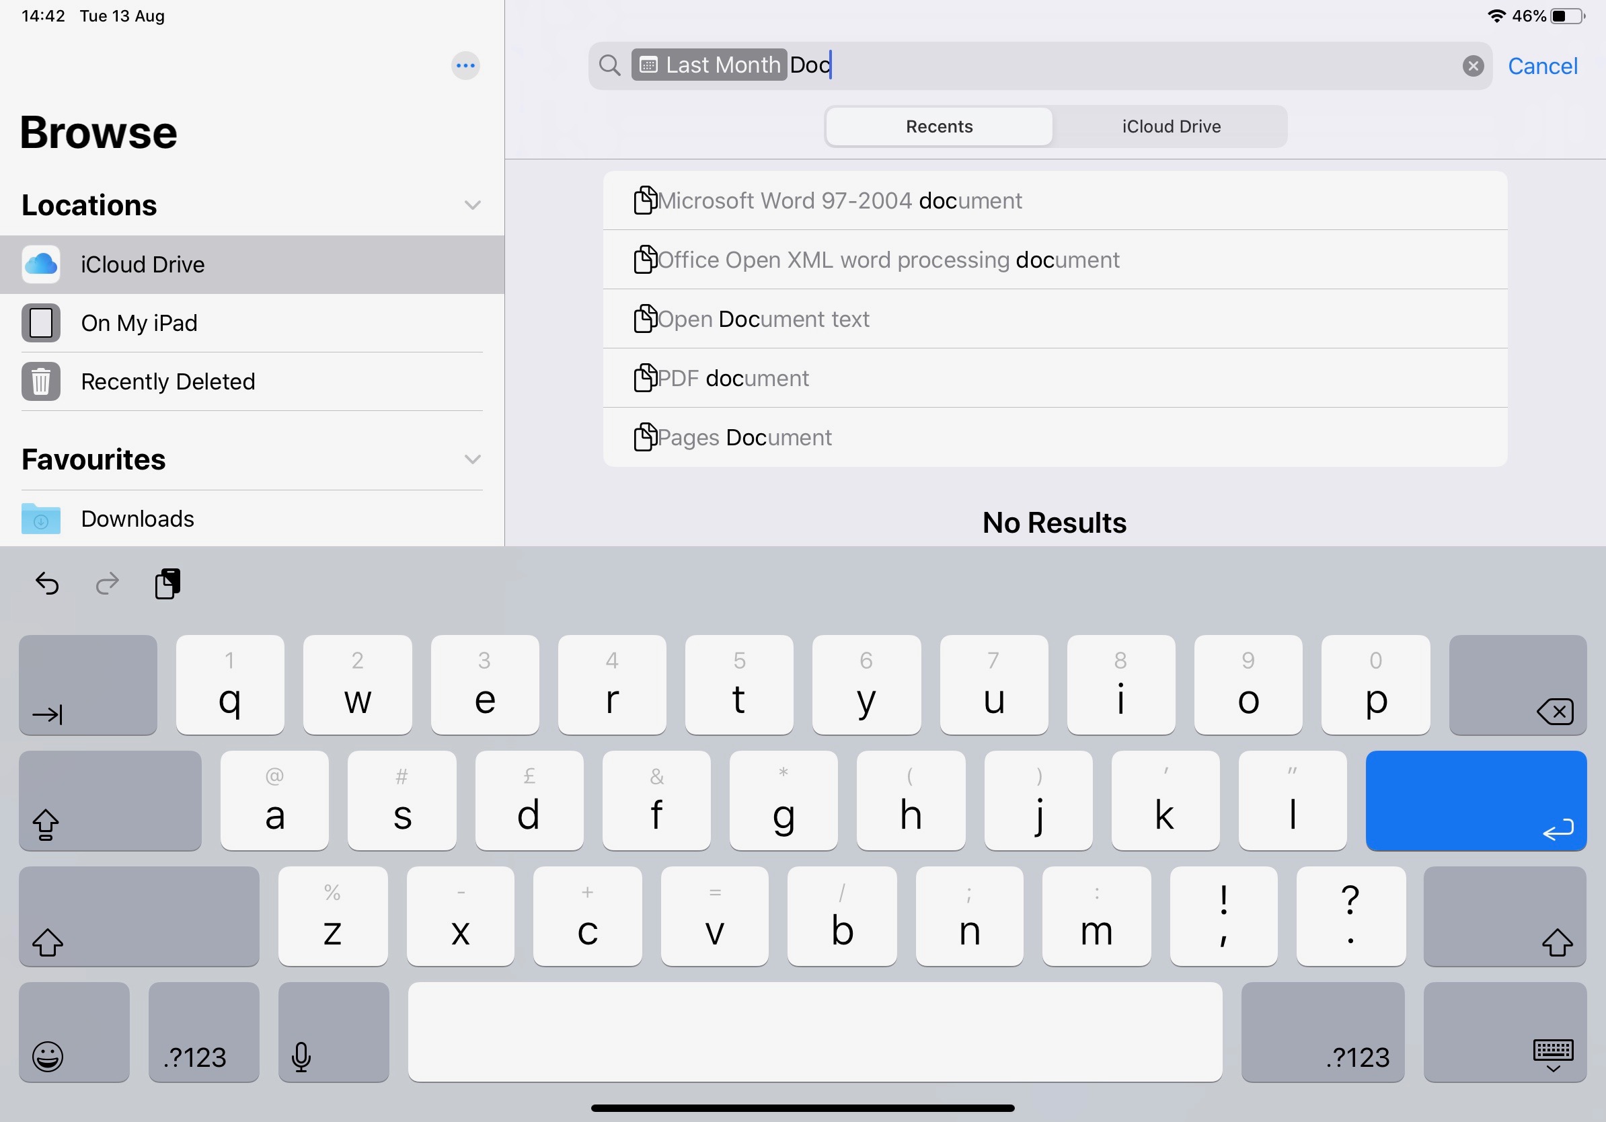Viewport: 1606px width, 1122px height.
Task: Toggle the caps lock key
Action: tap(110, 801)
